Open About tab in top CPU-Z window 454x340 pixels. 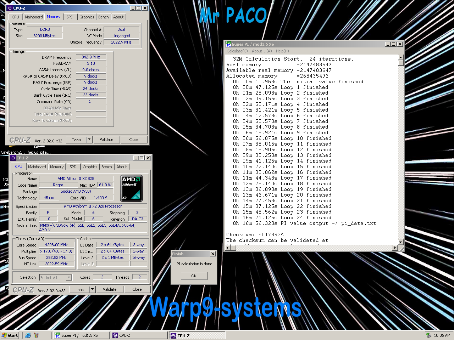click(x=118, y=17)
